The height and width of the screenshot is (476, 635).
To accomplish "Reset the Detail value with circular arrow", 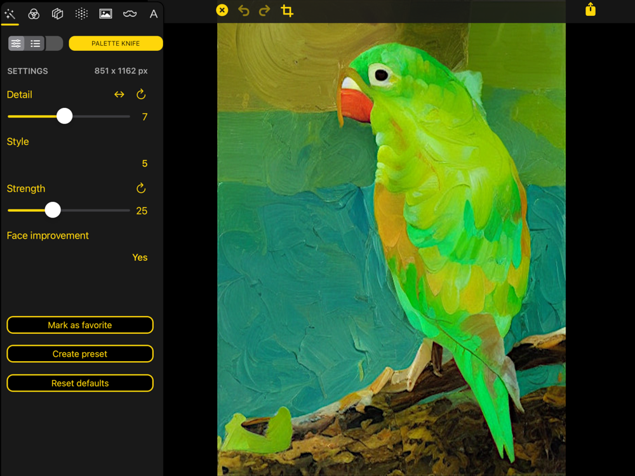I will (141, 95).
